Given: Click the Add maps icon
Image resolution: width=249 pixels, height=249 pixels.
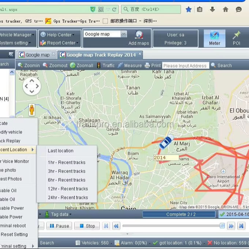Looking at the screenshot, I should [139, 35].
